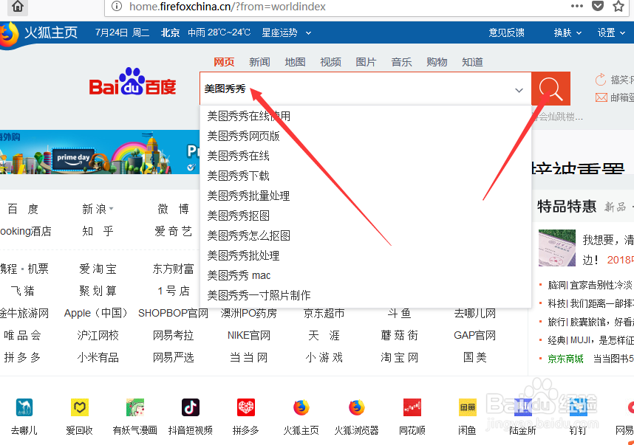Click the prime day banner image
Viewport: 634px width, 445px height.
point(100,152)
